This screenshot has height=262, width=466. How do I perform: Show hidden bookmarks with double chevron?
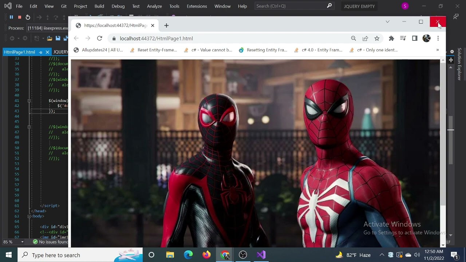coord(438,50)
